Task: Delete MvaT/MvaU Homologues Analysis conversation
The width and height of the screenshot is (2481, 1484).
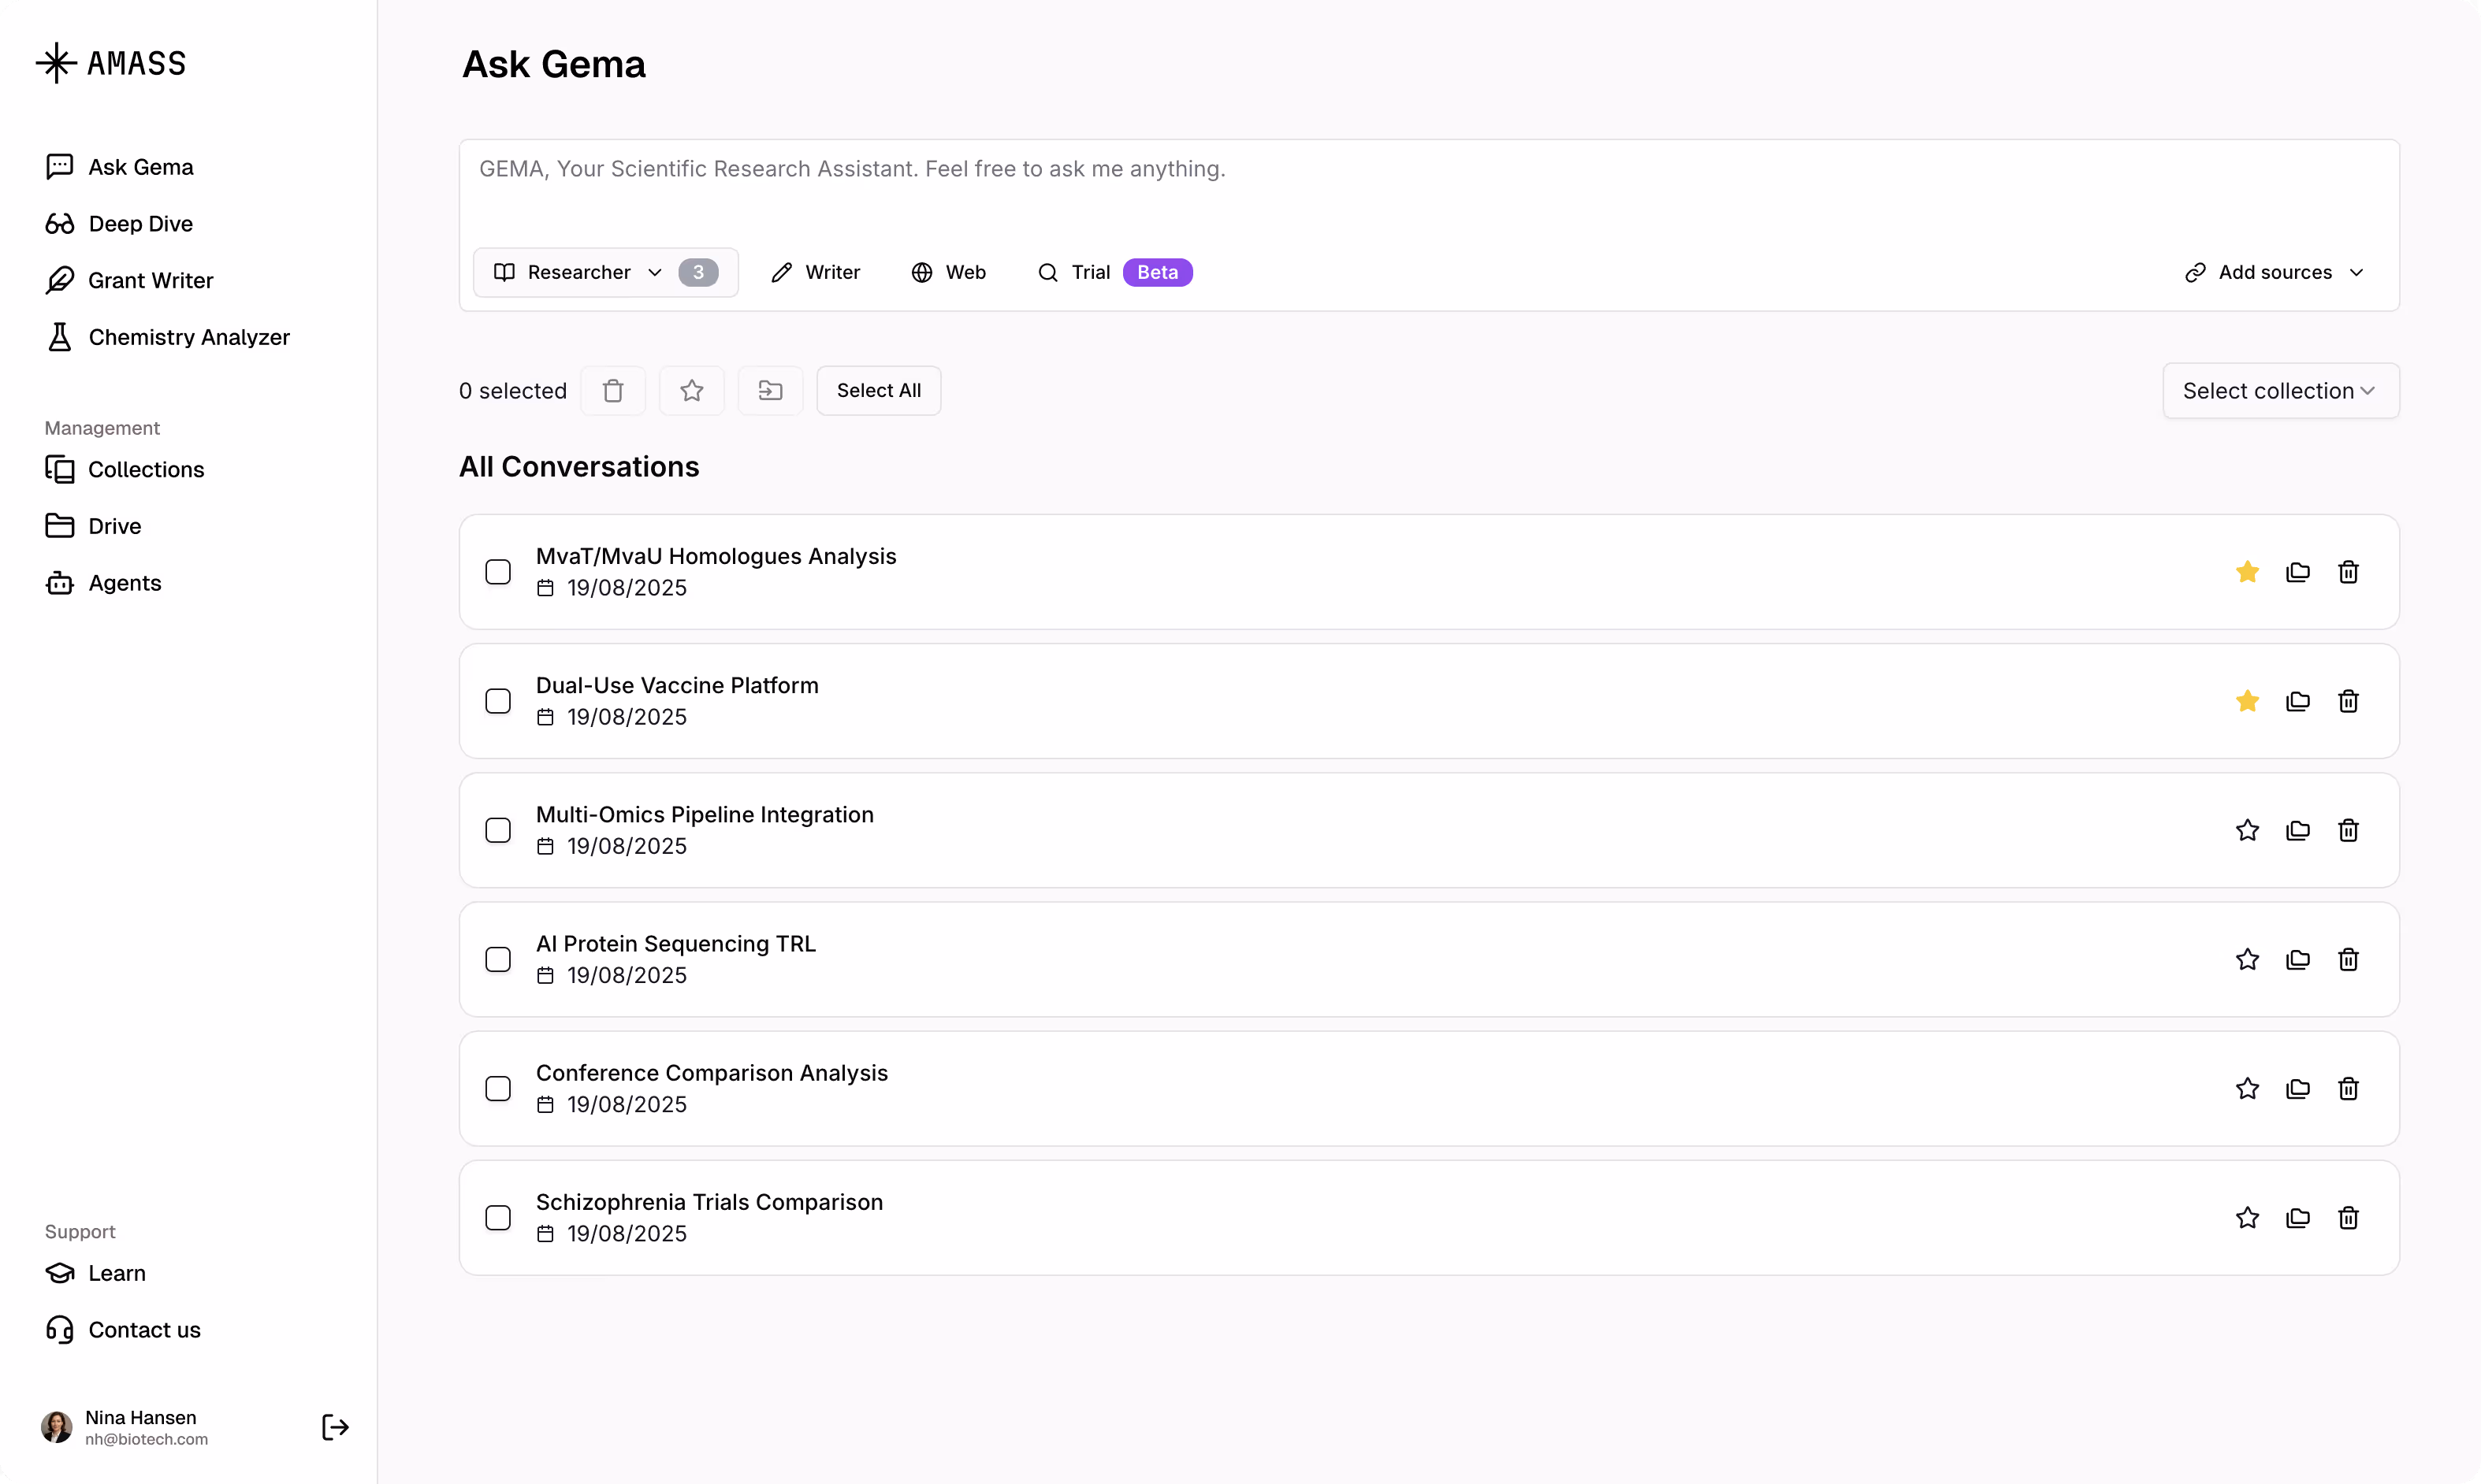Action: point(2348,572)
